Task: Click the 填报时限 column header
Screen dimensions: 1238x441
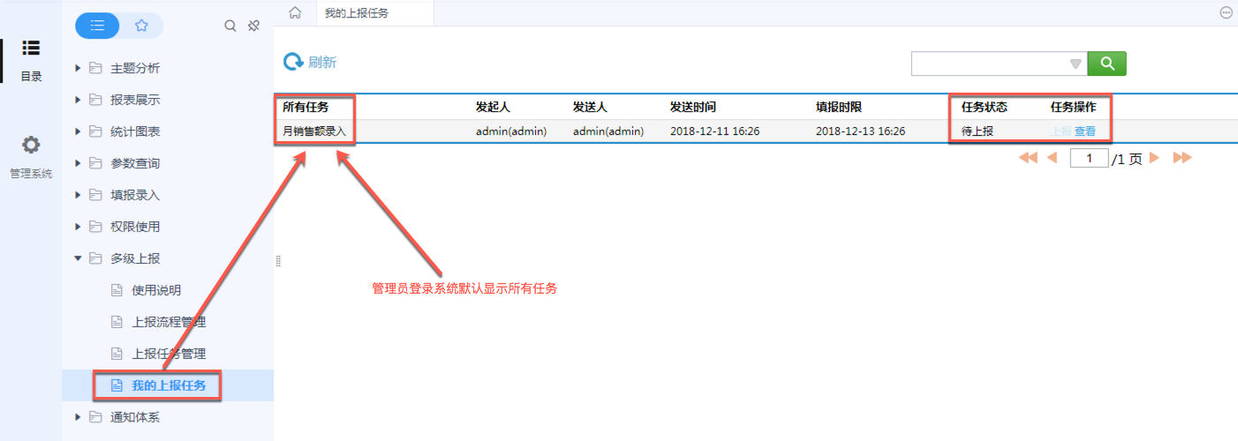Action: [x=839, y=107]
